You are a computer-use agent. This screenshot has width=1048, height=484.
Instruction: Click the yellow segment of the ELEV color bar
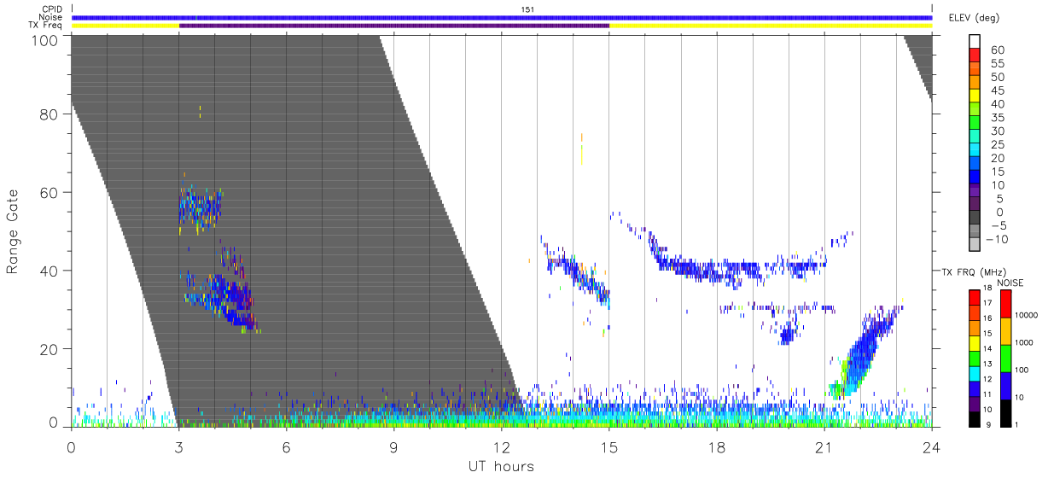point(975,96)
